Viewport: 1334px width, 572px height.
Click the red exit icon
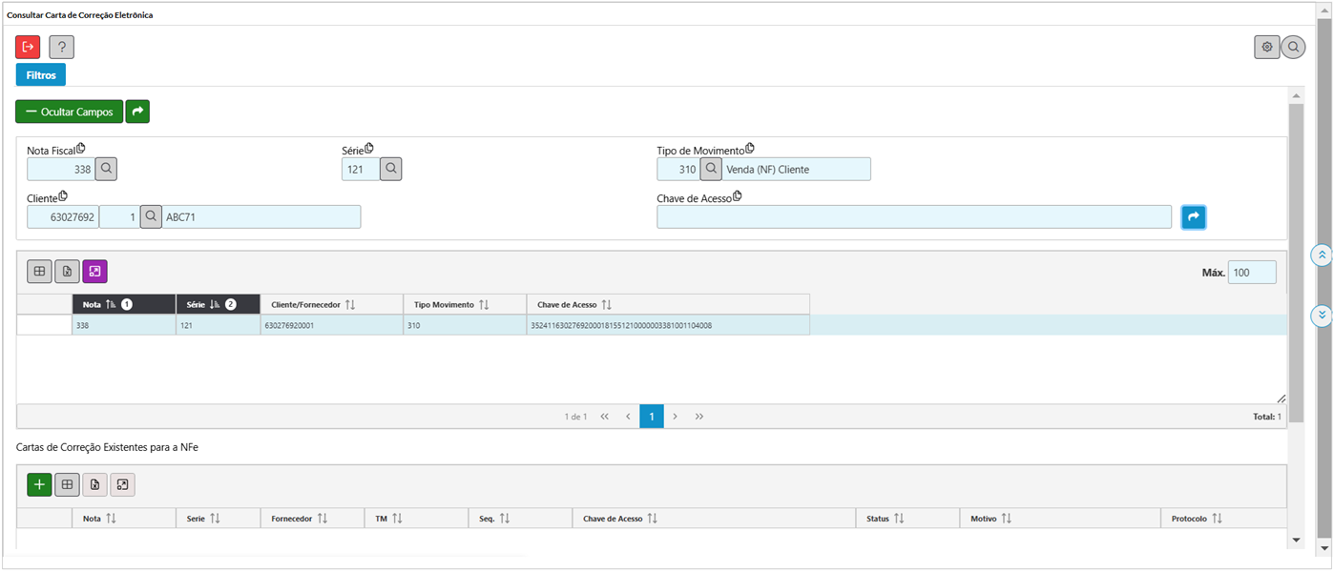coord(28,47)
